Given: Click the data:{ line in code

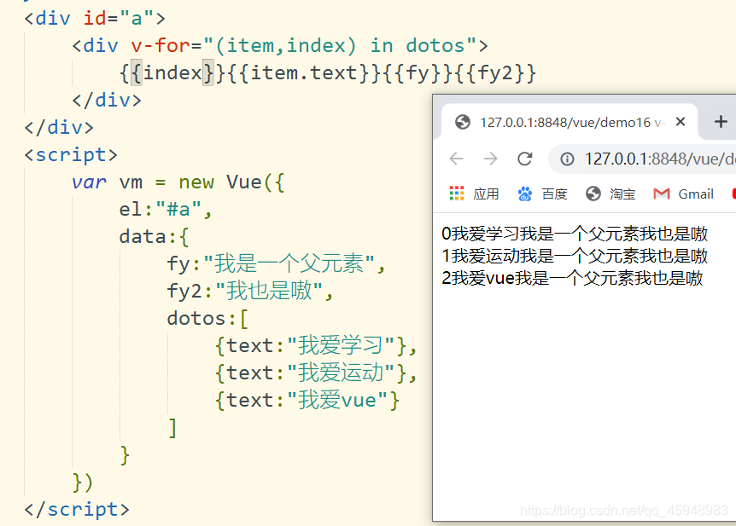Looking at the screenshot, I should tap(154, 237).
